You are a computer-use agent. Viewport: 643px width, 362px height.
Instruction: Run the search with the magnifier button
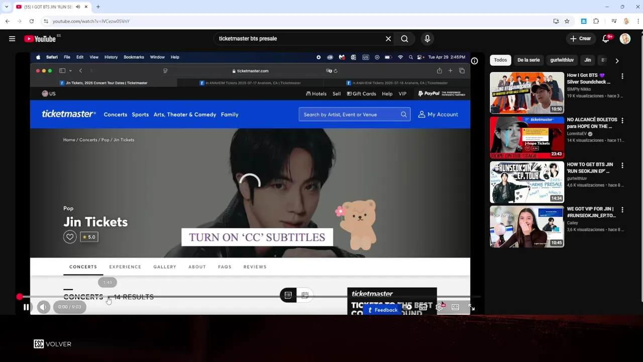point(404,39)
